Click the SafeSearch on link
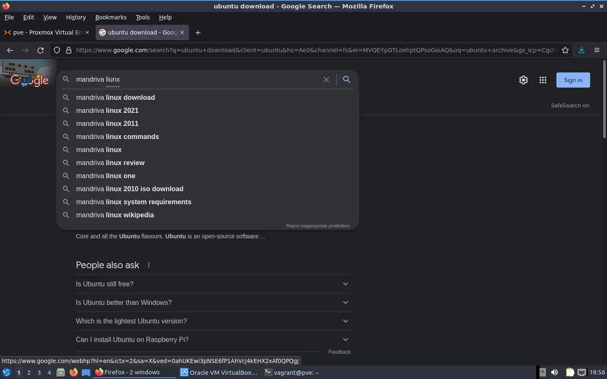 pyautogui.click(x=570, y=105)
